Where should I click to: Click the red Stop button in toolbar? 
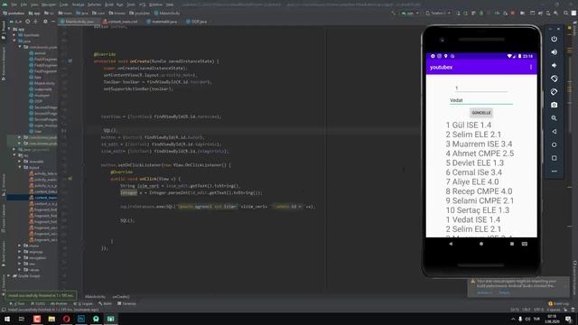[x=513, y=13]
